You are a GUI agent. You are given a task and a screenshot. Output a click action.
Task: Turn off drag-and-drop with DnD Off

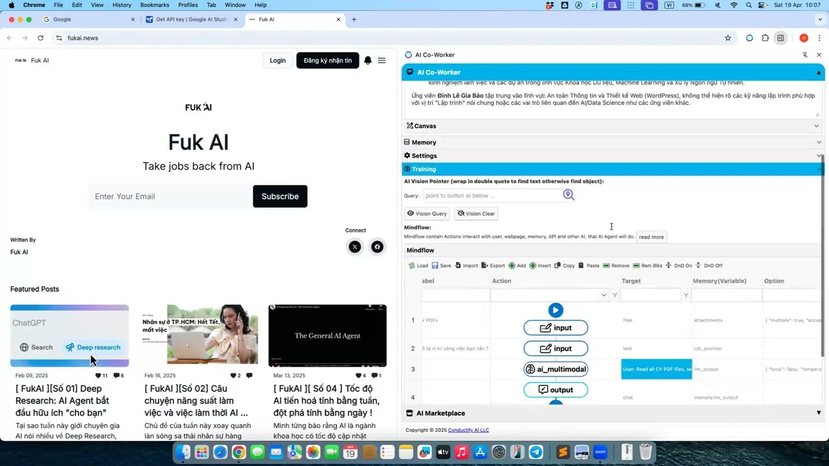pos(709,265)
